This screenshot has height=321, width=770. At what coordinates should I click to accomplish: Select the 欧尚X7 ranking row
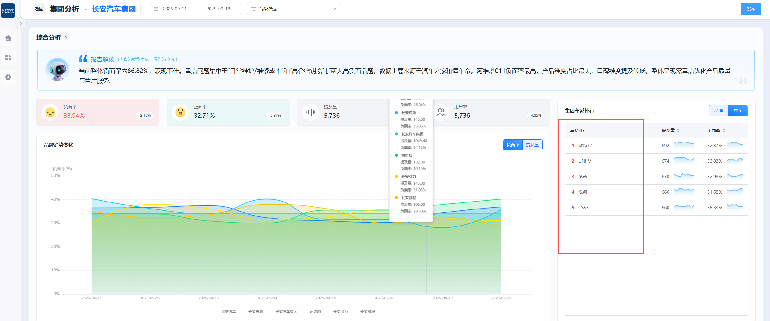656,146
